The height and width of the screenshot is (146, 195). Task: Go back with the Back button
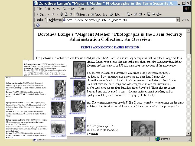point(41,14)
